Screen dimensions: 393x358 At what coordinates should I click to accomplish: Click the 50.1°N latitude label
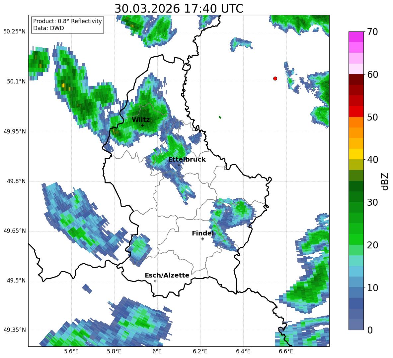coord(17,81)
